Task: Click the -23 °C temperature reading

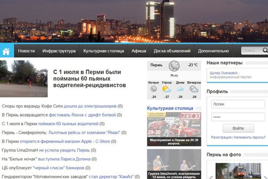Action: click(193, 65)
